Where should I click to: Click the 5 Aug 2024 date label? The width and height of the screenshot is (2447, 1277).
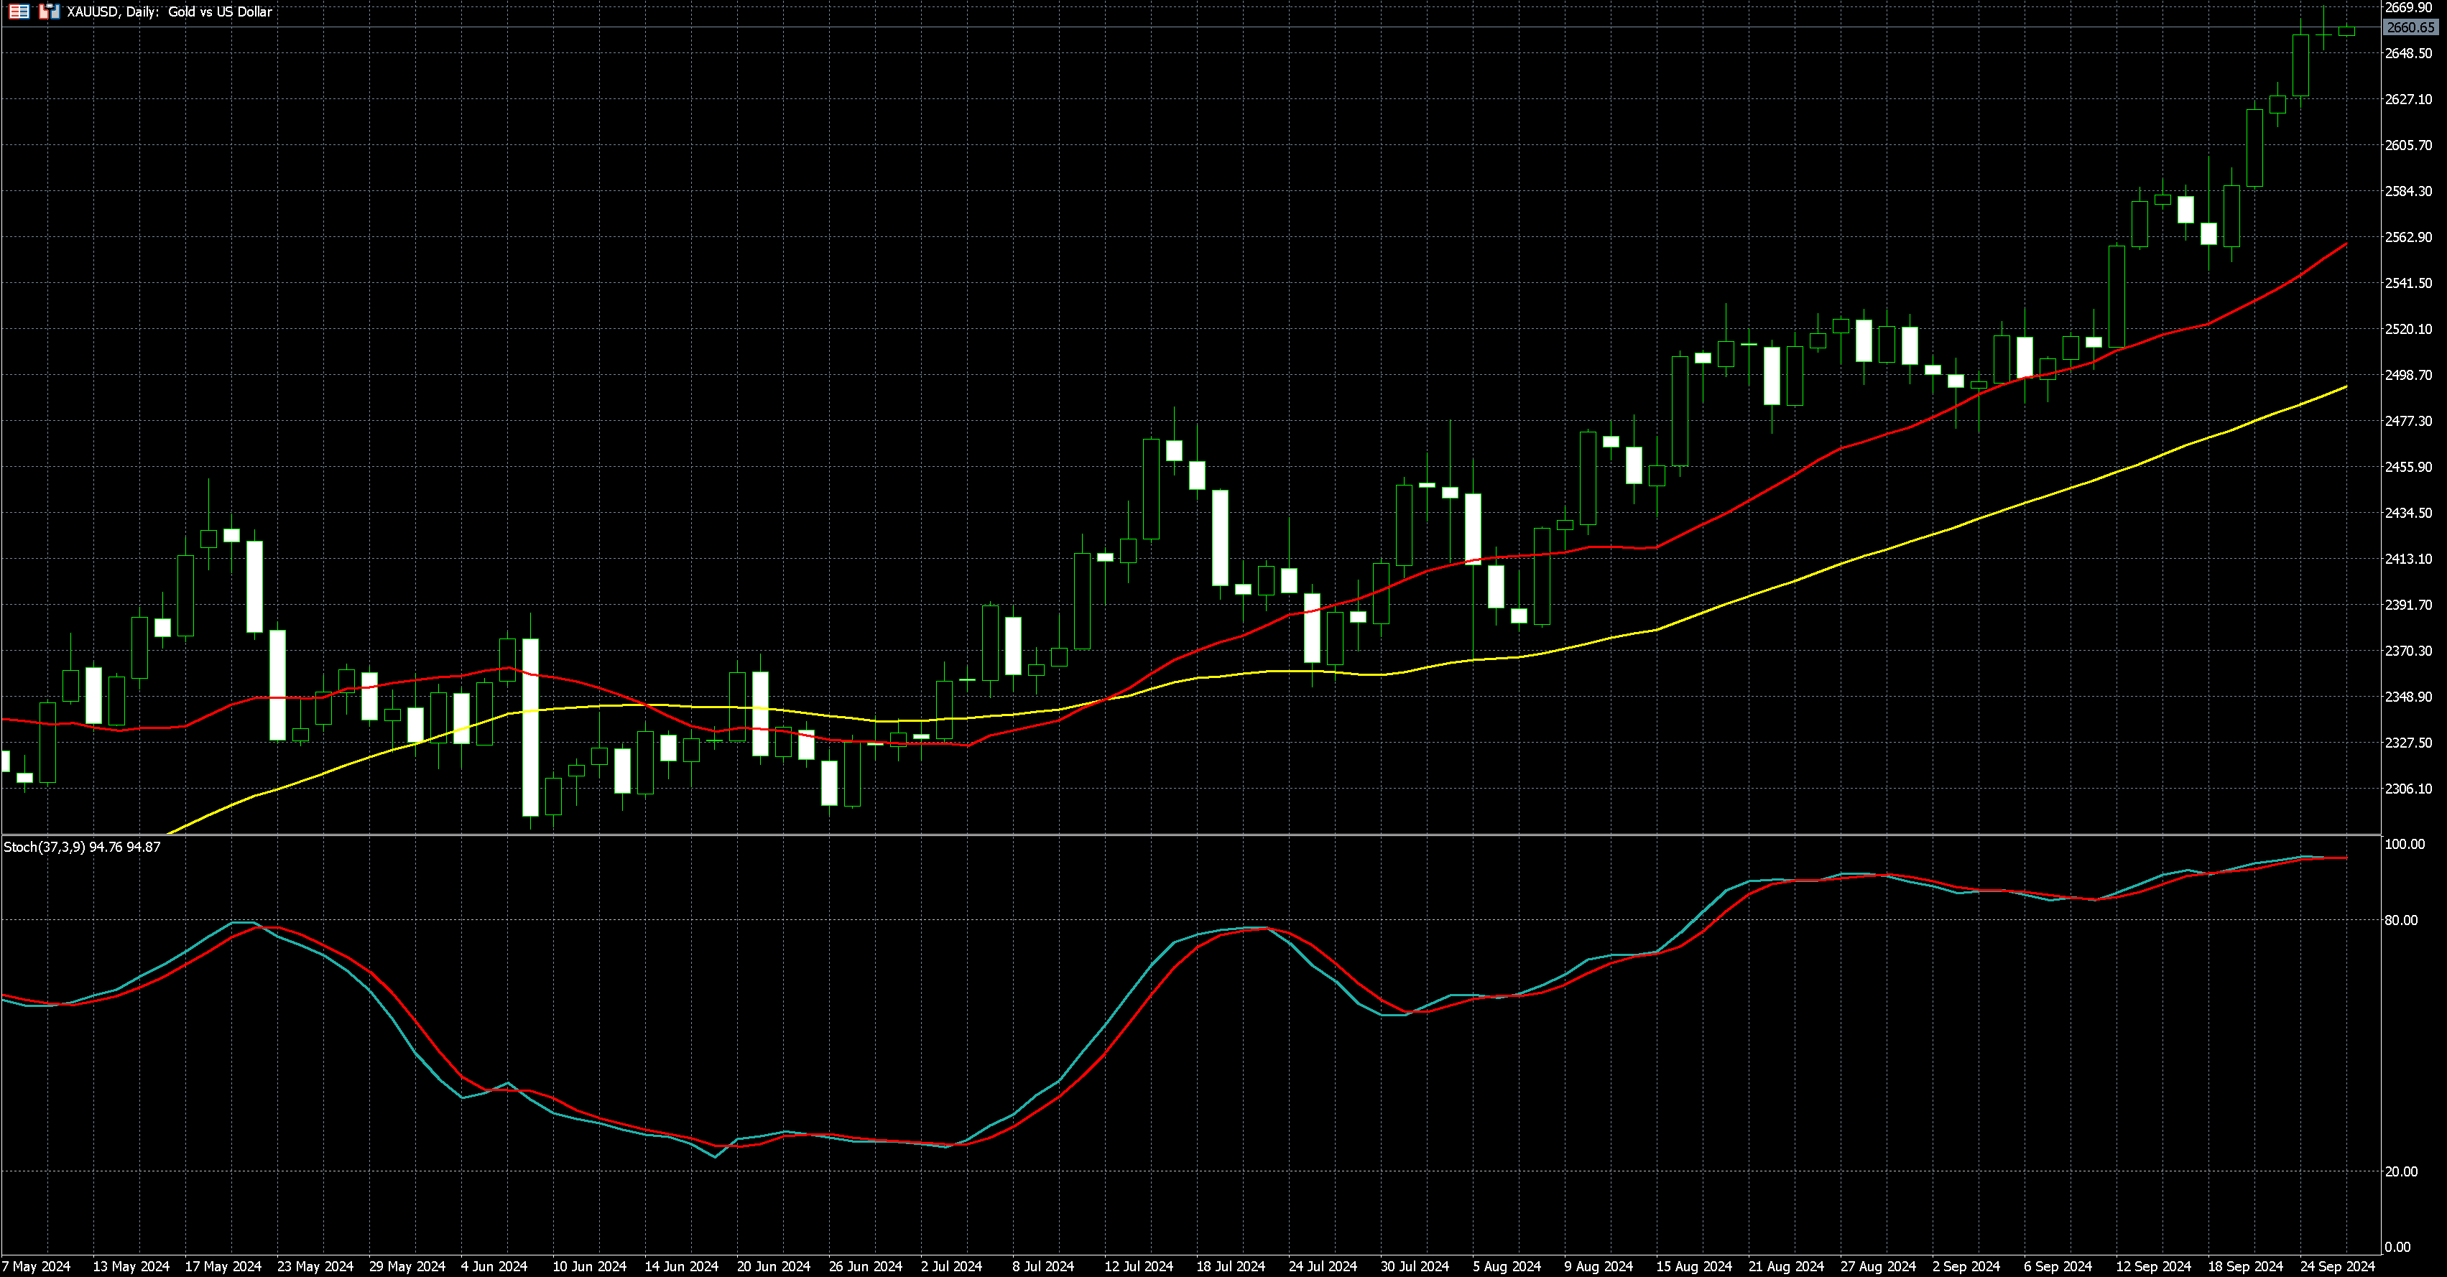1507,1266
